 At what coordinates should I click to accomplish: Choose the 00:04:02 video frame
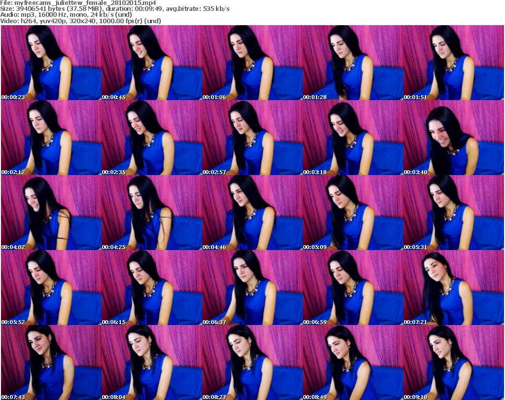51,213
